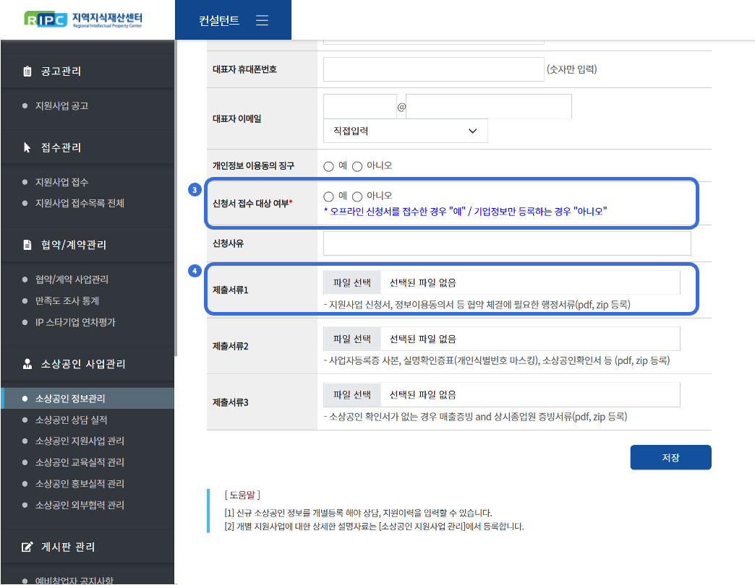Go to 소상공인 상담 실적 menu item
755x585 pixels.
pos(71,420)
